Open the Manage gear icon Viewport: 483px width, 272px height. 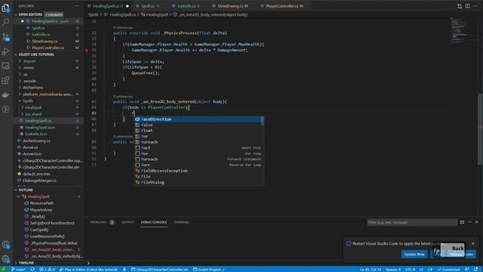tap(5, 258)
